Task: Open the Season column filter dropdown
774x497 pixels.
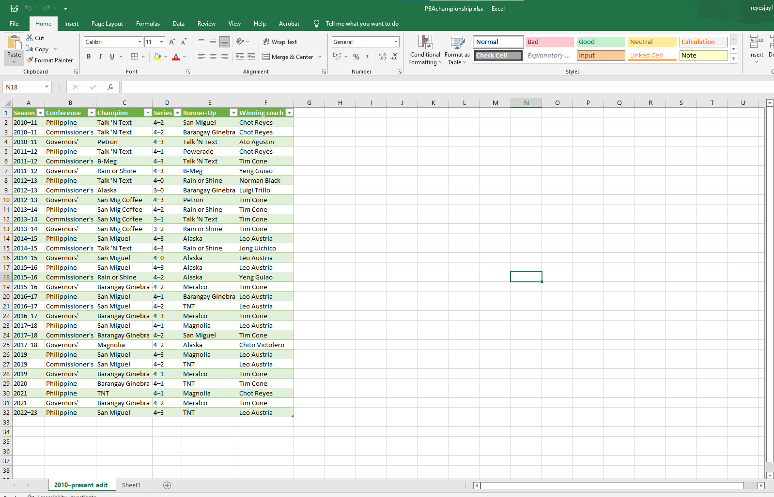Action: click(x=40, y=113)
